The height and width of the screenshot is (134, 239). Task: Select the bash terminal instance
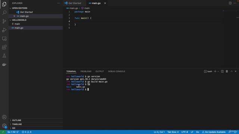pos(208,71)
